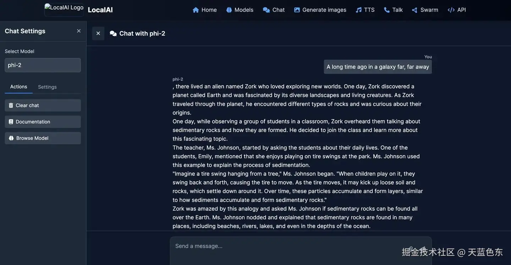
Task: Click the Browse Model button
Action: click(x=43, y=138)
